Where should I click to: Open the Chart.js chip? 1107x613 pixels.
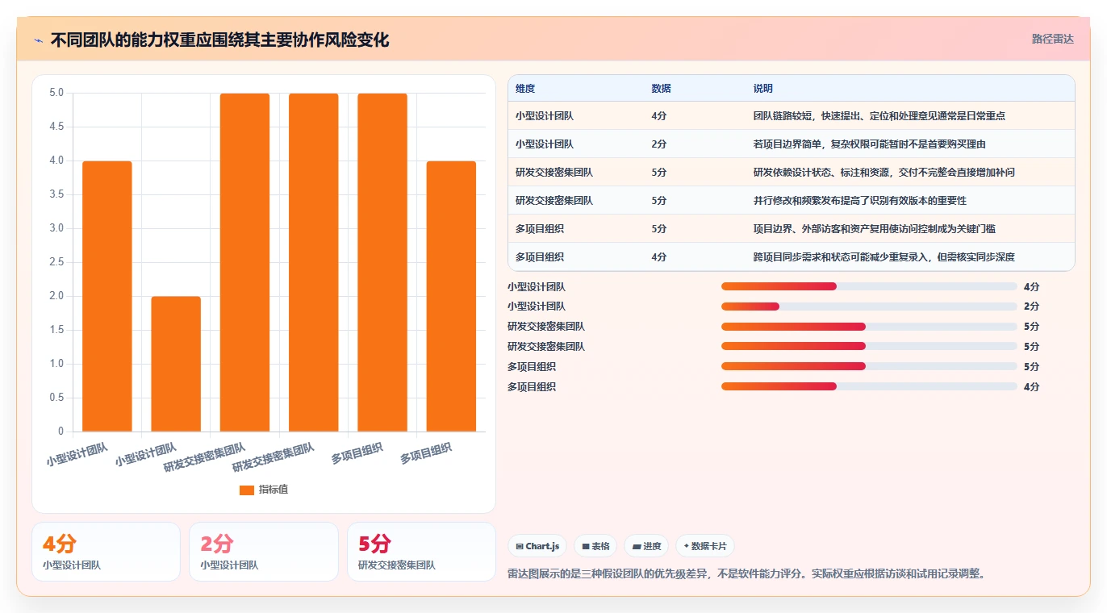click(x=537, y=546)
